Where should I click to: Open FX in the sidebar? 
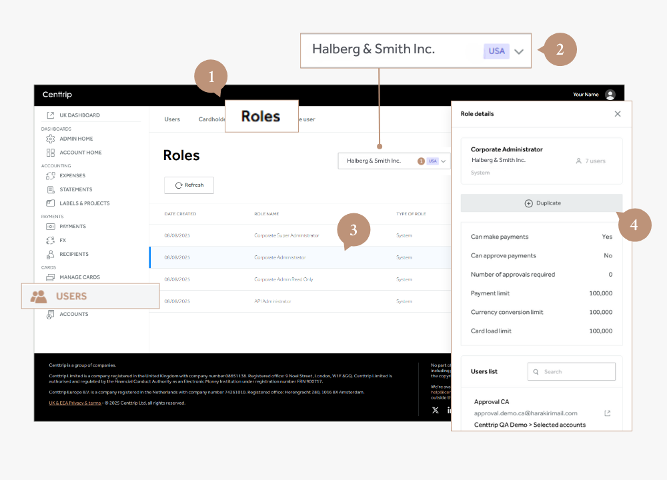pyautogui.click(x=63, y=240)
